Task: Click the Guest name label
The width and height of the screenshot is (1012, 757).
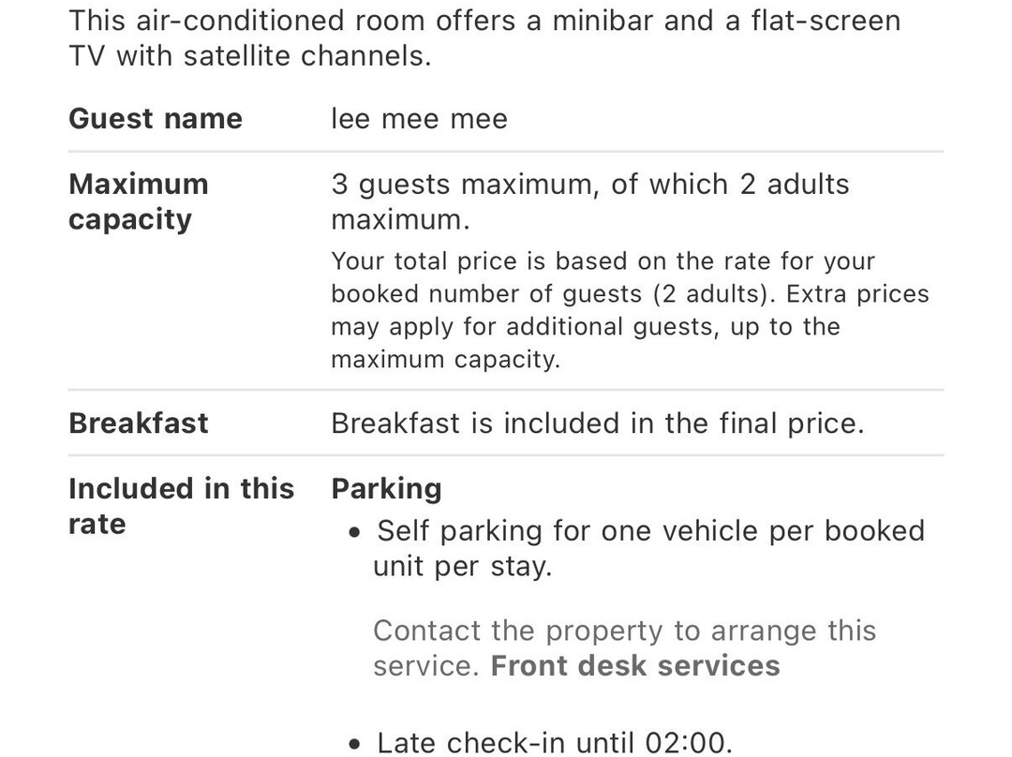Action: tap(156, 119)
